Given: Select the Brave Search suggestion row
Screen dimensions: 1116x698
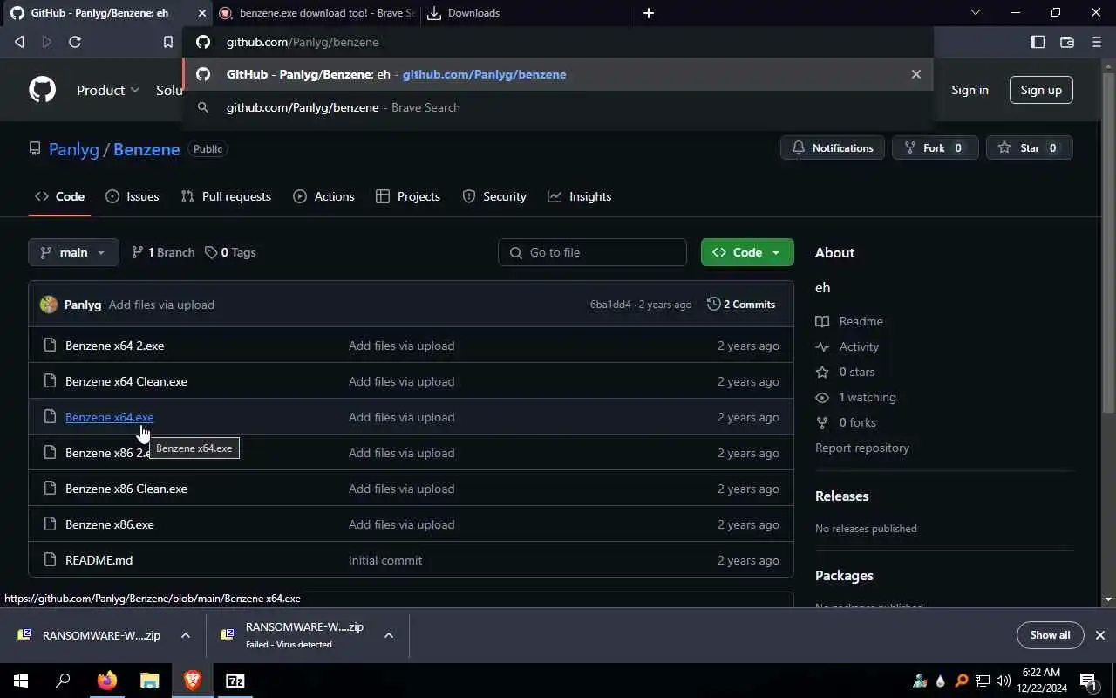Looking at the screenshot, I should [558, 107].
